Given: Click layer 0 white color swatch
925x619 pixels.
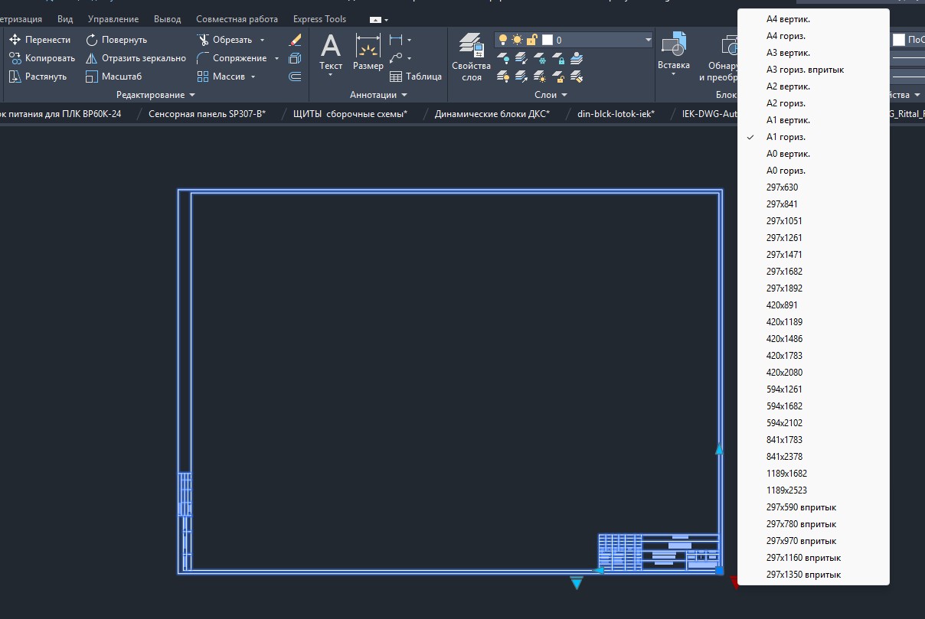Looking at the screenshot, I should pos(547,40).
